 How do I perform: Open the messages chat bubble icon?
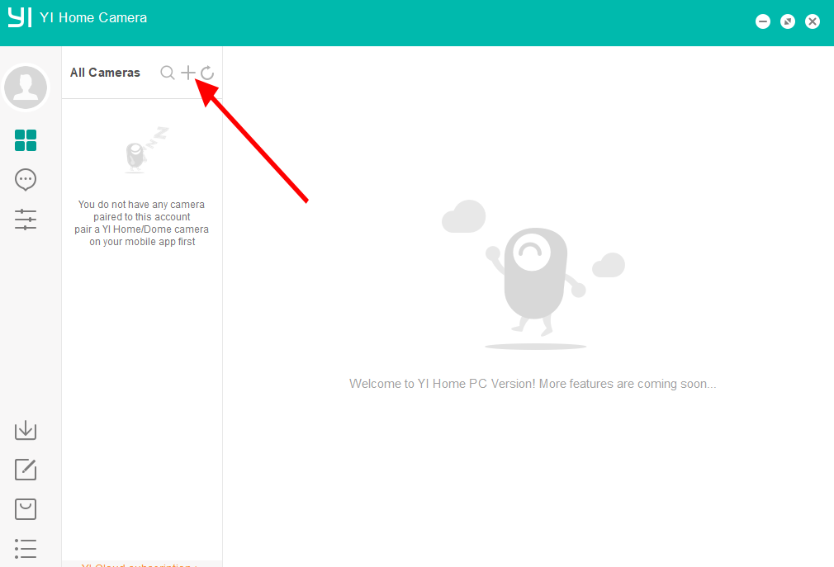[26, 179]
